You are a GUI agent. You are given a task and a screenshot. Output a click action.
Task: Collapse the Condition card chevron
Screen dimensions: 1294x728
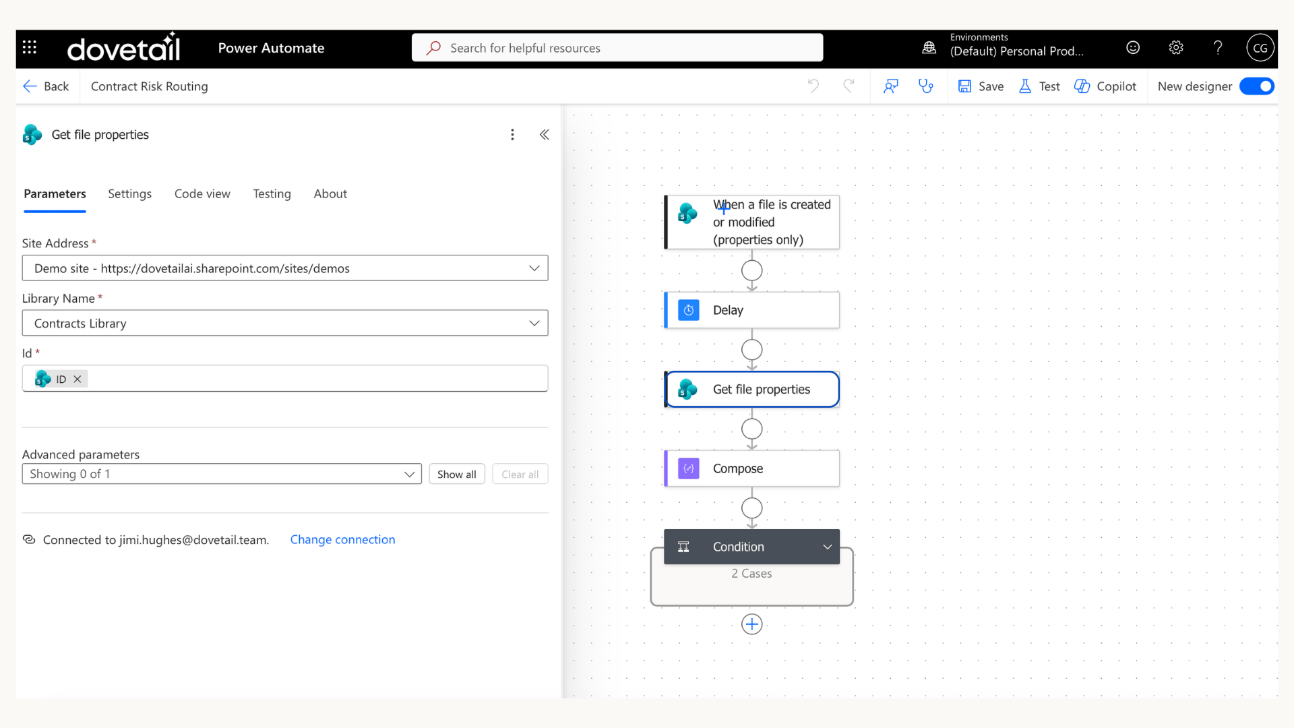[828, 547]
